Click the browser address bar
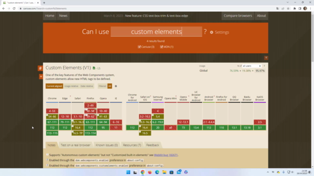The width and height of the screenshot is (314, 176). click(147, 9)
